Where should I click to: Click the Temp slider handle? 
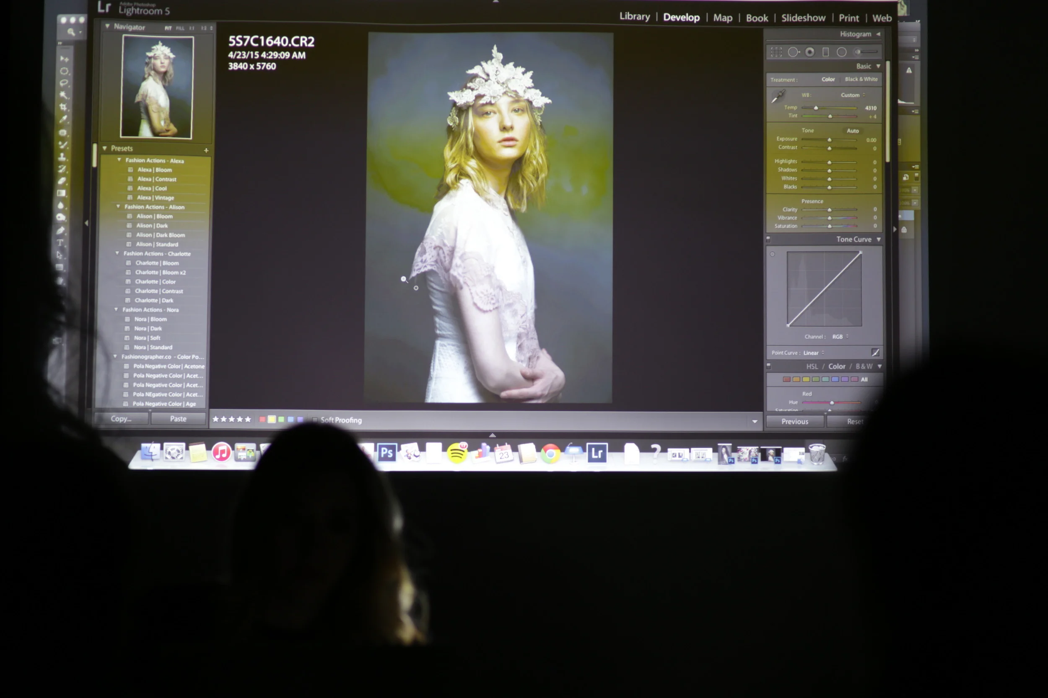point(816,108)
